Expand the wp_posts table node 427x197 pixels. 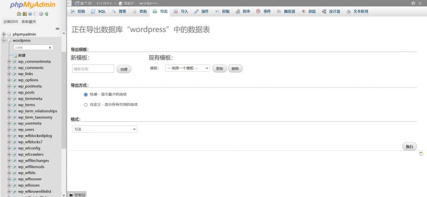click(9, 93)
